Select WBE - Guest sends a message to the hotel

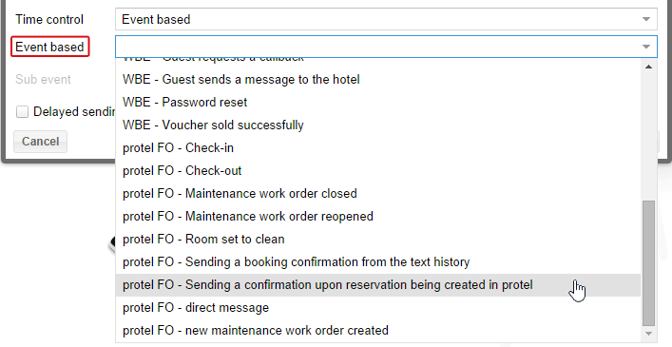378,80
